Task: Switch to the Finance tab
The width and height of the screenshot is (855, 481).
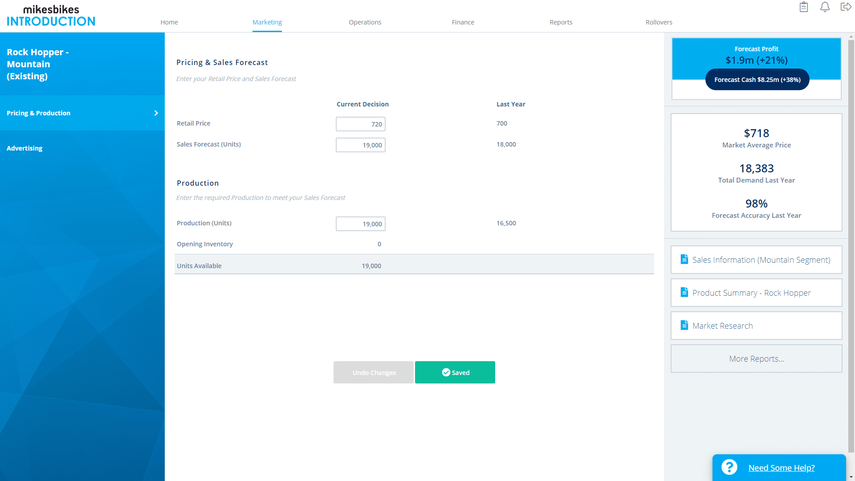Action: (x=463, y=22)
